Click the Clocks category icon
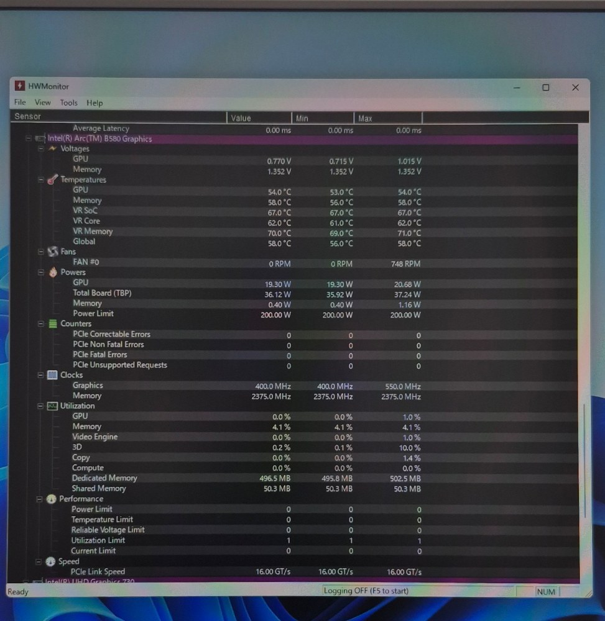The image size is (605, 621). point(52,374)
